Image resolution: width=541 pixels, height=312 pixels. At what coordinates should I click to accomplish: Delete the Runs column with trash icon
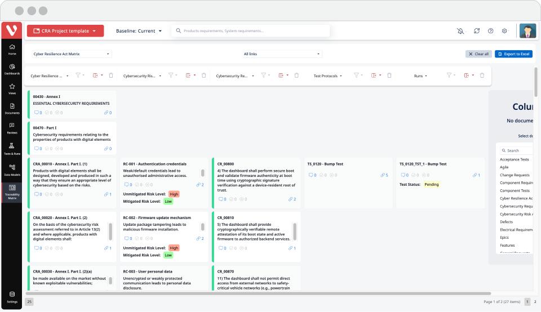tap(482, 75)
